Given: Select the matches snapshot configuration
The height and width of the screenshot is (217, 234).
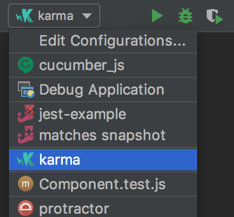Looking at the screenshot, I should pyautogui.click(x=103, y=135).
